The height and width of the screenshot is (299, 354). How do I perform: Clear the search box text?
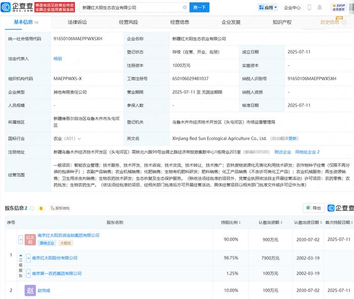click(x=185, y=8)
